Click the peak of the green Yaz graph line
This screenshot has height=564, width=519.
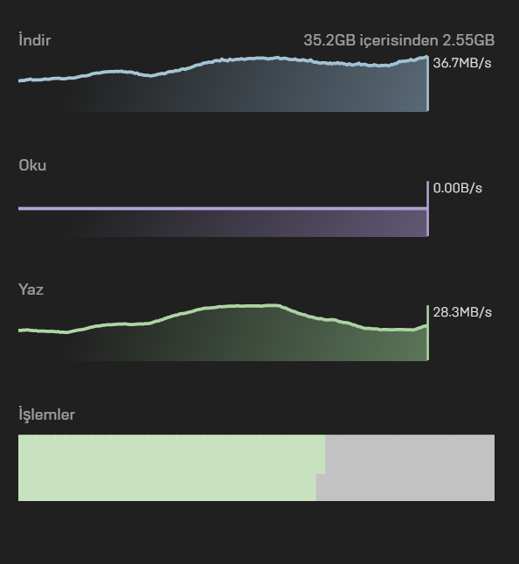(x=275, y=306)
